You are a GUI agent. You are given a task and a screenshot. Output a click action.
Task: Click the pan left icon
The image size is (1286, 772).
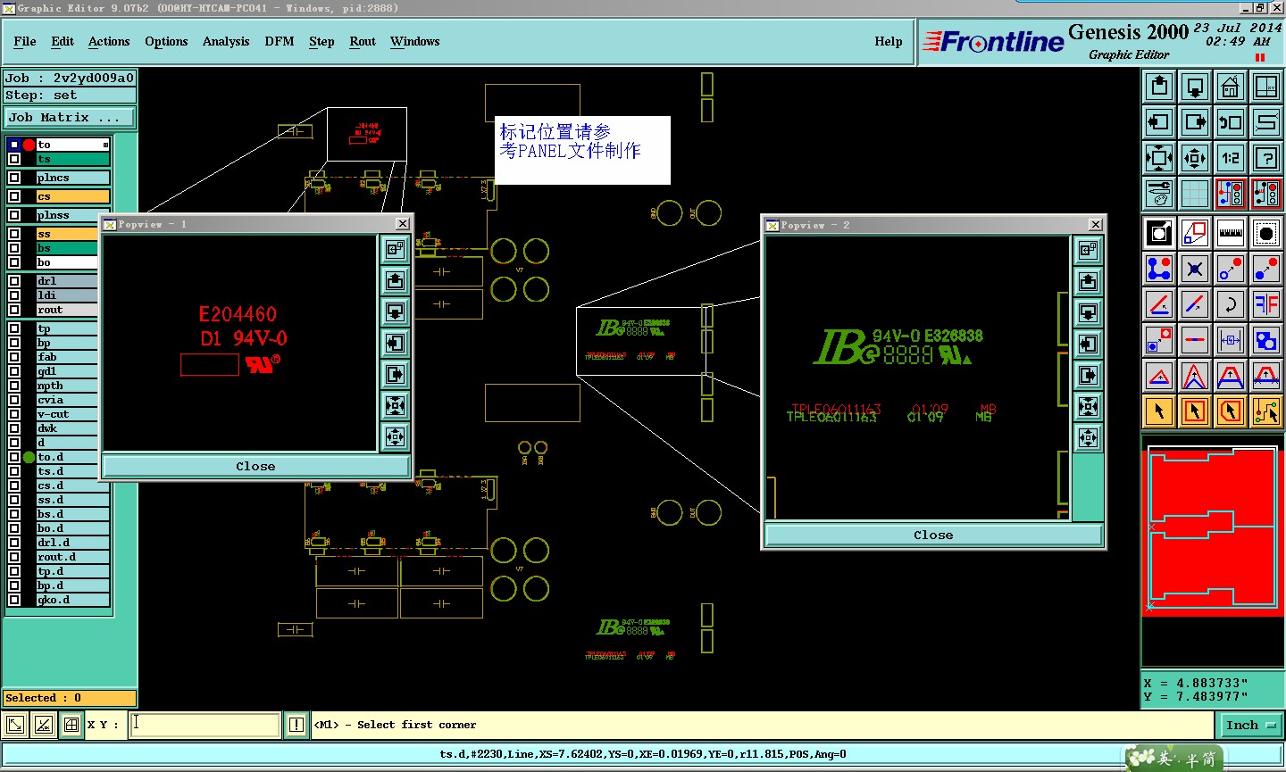1159,122
